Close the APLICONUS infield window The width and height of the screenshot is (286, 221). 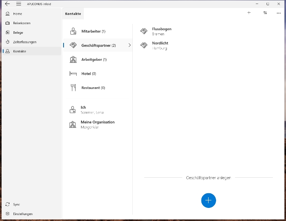278,4
